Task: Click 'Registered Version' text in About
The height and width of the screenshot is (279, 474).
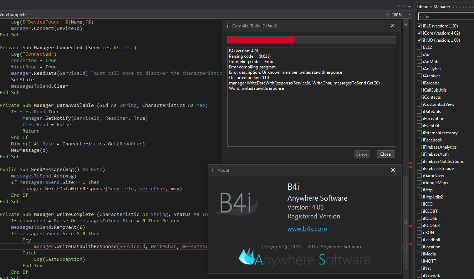Action: (x=314, y=216)
